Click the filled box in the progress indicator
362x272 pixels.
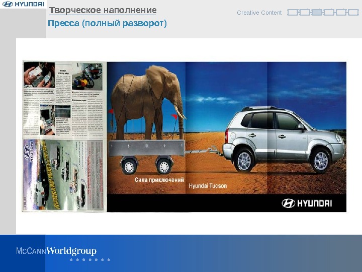tap(317, 12)
